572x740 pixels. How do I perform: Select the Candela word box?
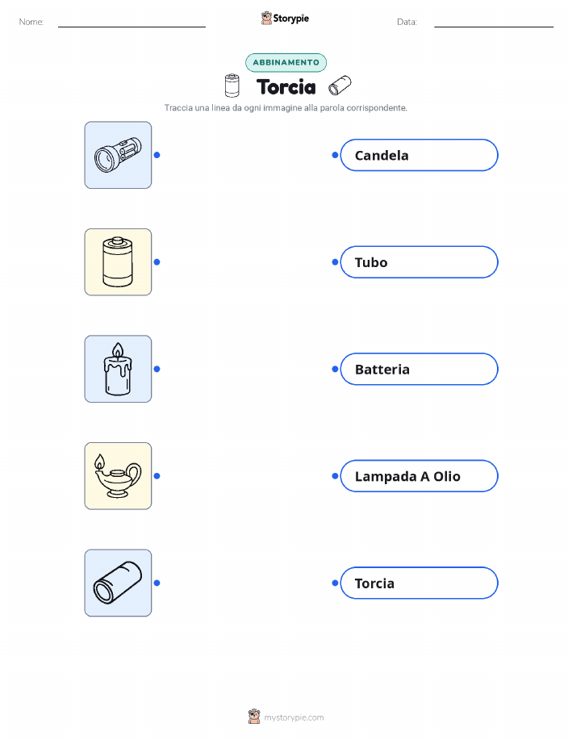(419, 155)
